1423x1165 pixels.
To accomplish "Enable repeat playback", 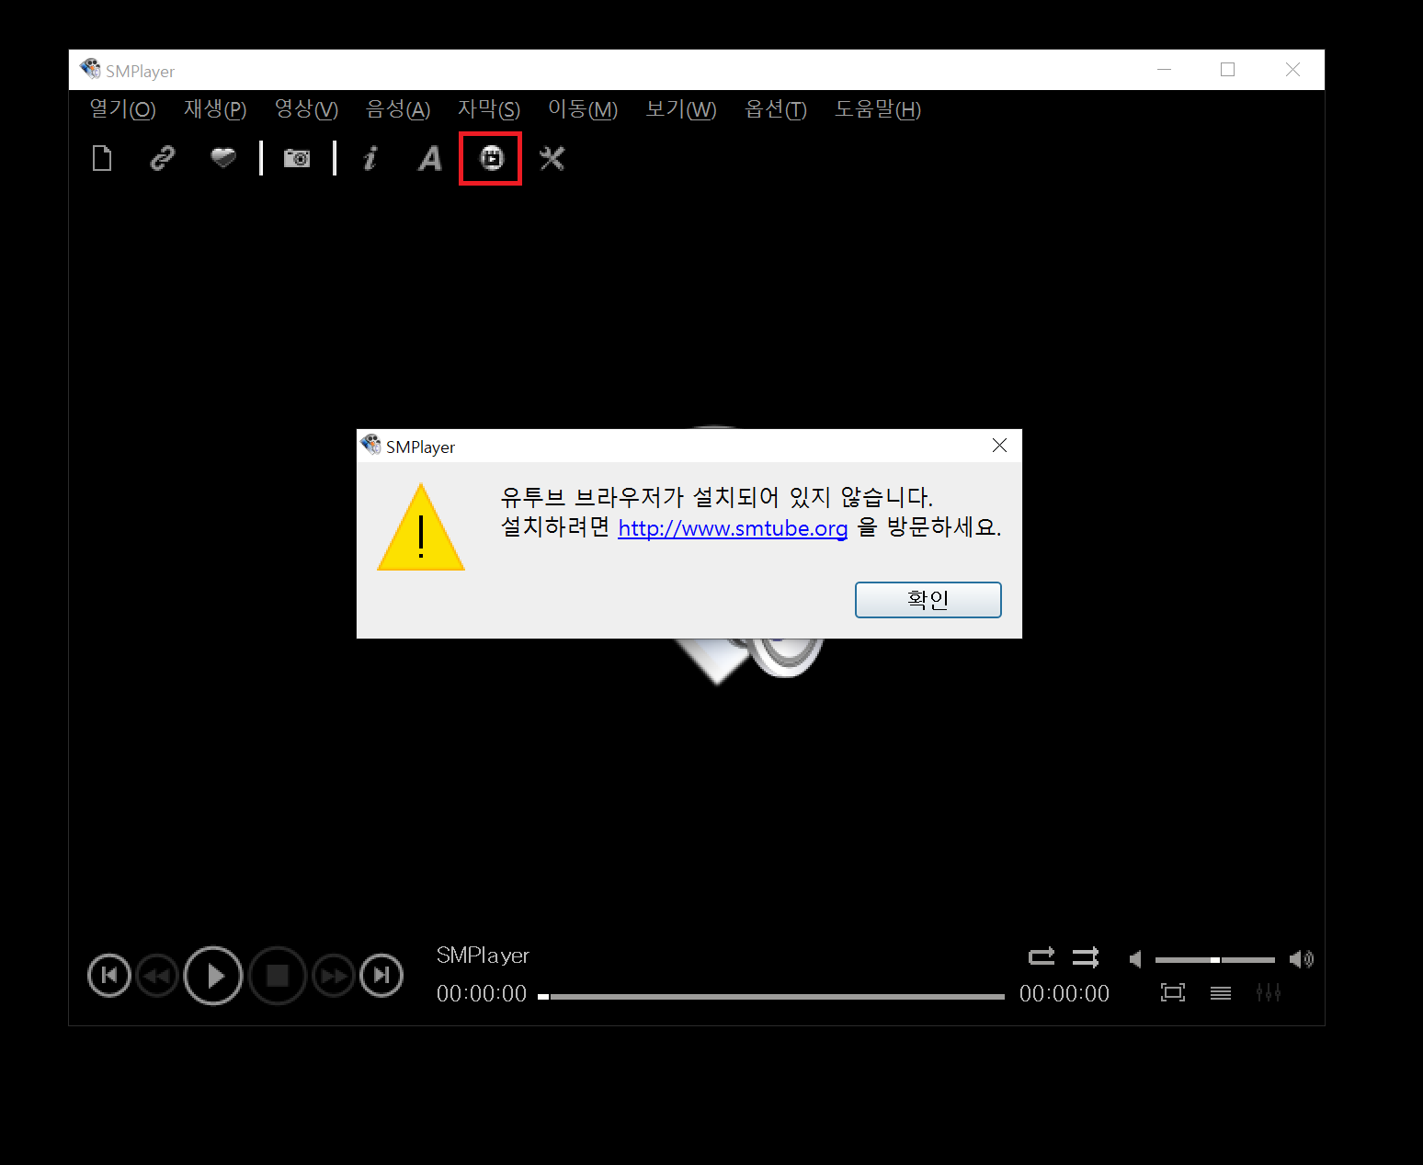I will [x=1042, y=956].
